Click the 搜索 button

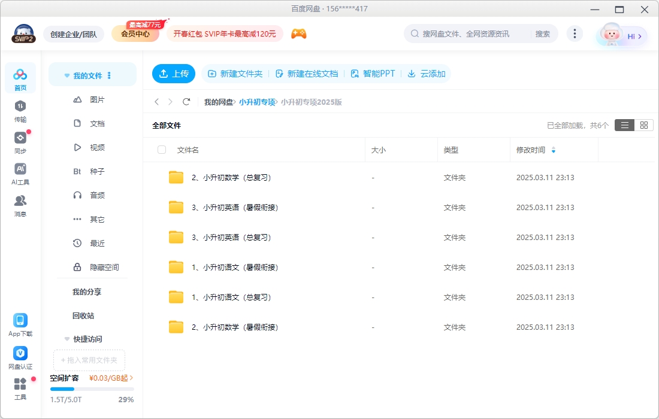[x=543, y=34]
